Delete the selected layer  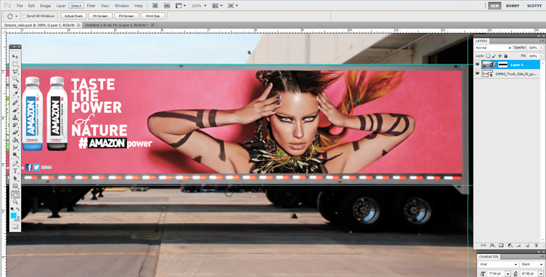tap(536, 245)
